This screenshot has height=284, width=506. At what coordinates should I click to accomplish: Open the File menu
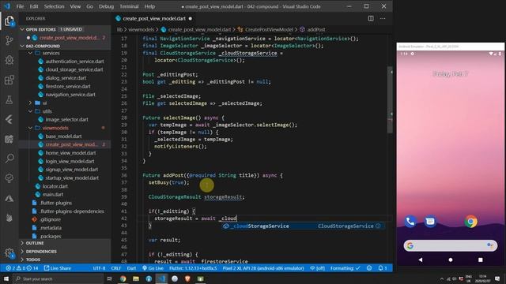click(x=20, y=6)
